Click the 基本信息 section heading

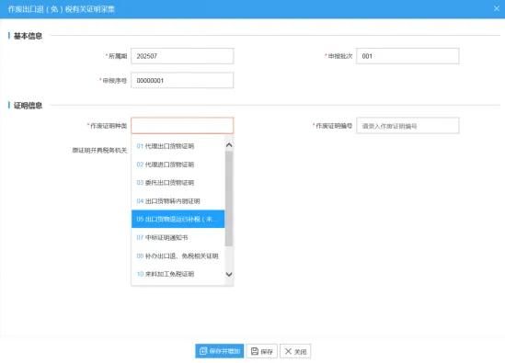pyautogui.click(x=28, y=36)
